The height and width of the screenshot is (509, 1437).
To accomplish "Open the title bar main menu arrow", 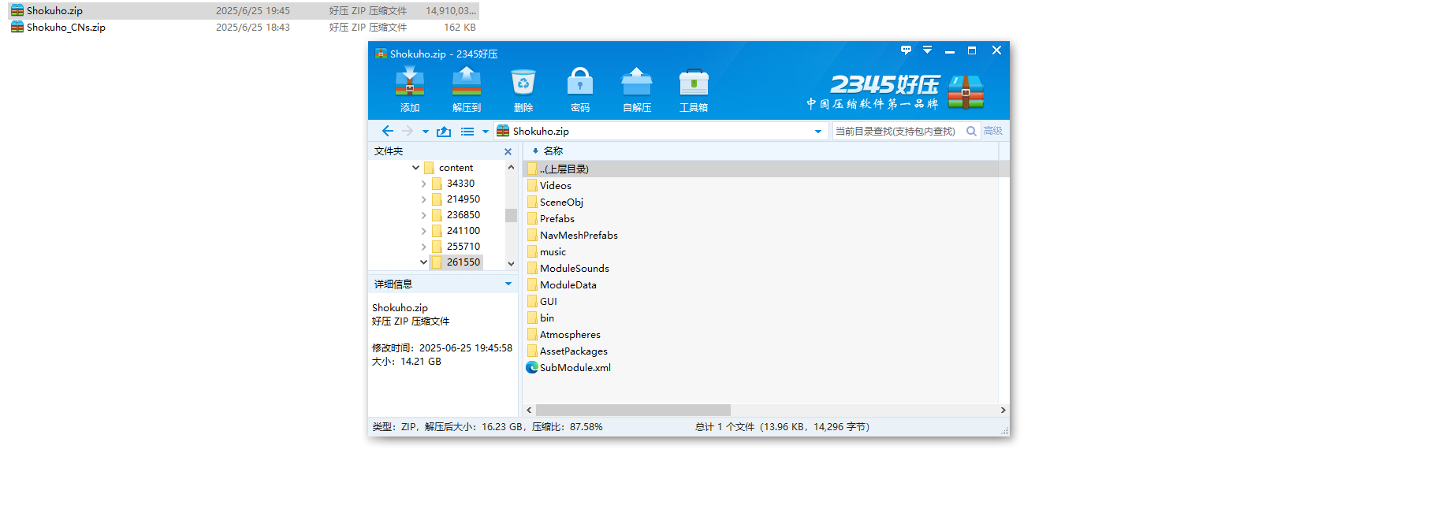I will [928, 50].
